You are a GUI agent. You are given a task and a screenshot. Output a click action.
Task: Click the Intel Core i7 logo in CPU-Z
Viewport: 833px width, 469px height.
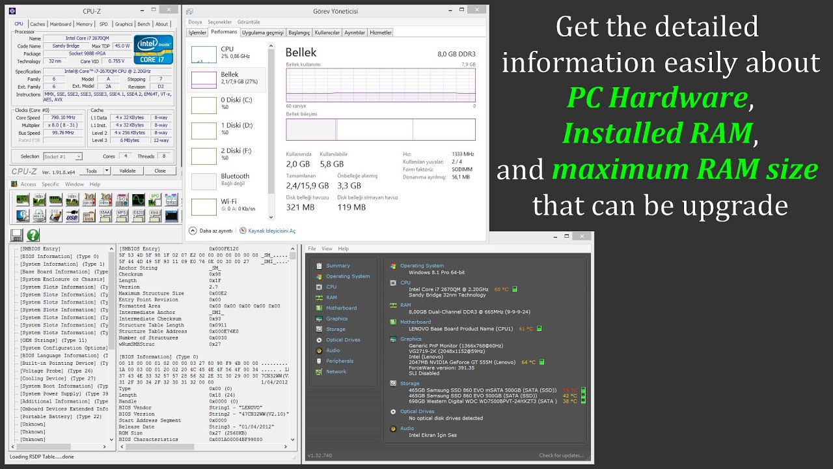[154, 50]
